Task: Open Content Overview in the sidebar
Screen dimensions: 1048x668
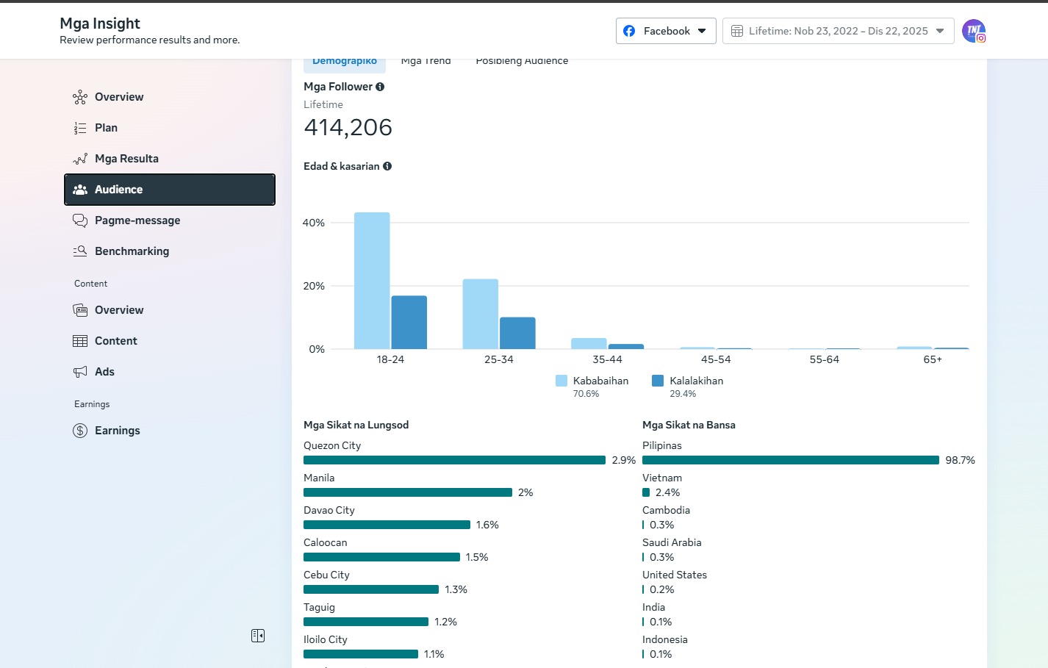Action: pos(119,310)
